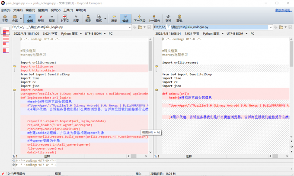
Task: Open the 工具(T) menu
Action: click(68, 10)
